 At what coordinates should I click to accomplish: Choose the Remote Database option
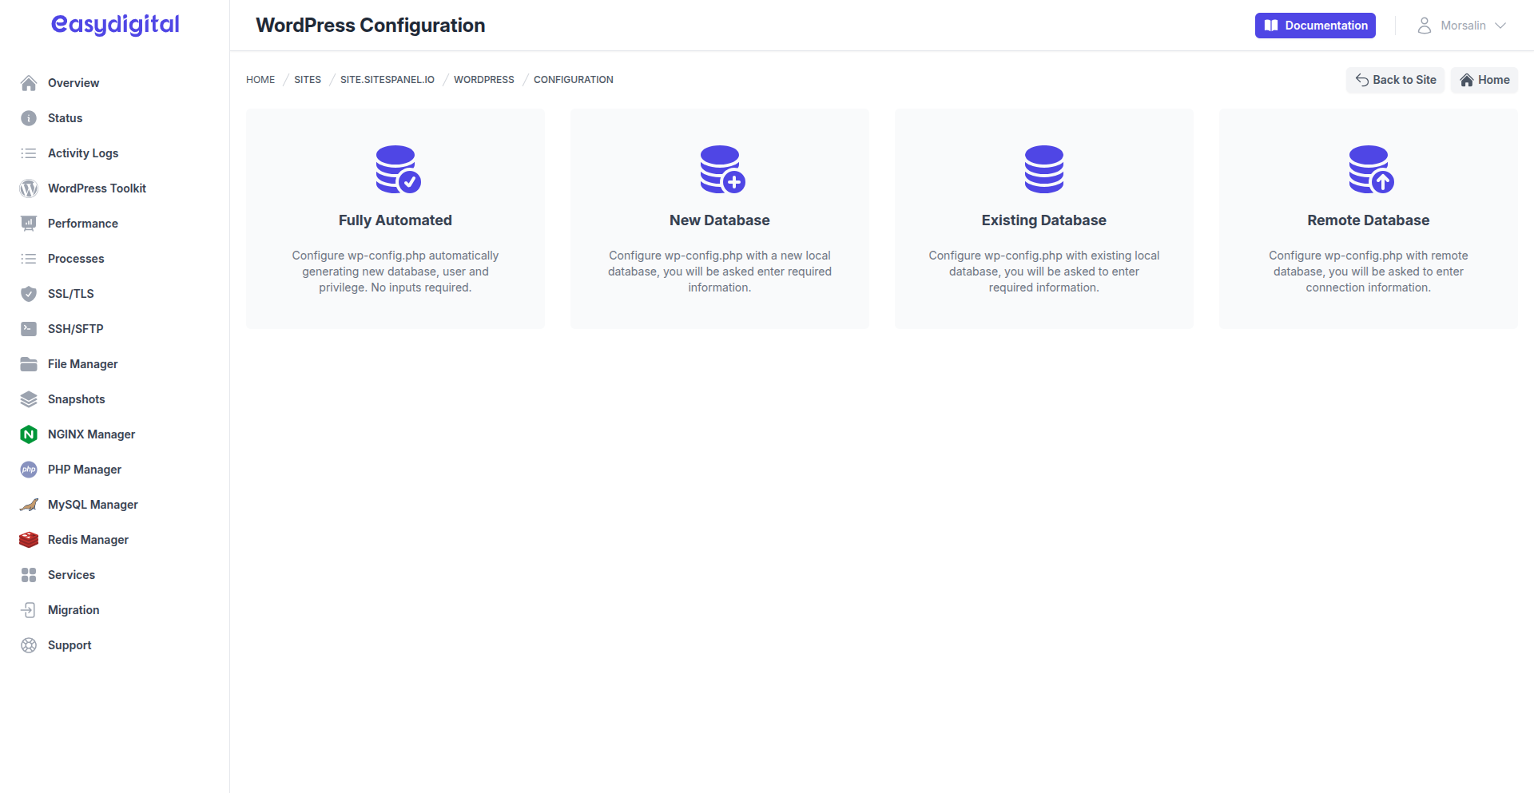[x=1369, y=219]
